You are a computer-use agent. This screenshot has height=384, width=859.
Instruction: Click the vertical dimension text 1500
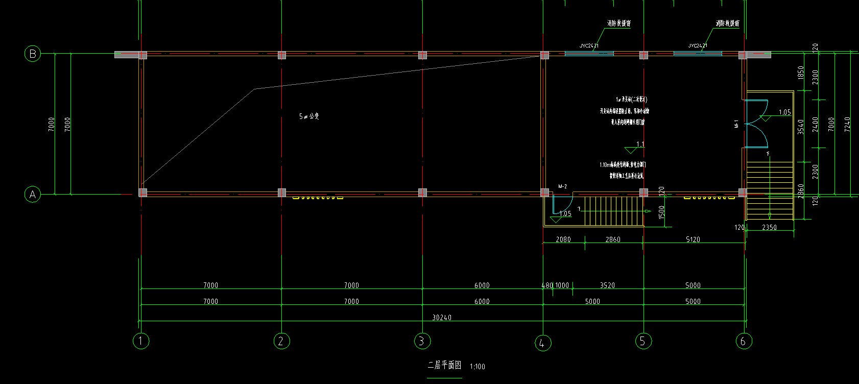pyautogui.click(x=662, y=212)
